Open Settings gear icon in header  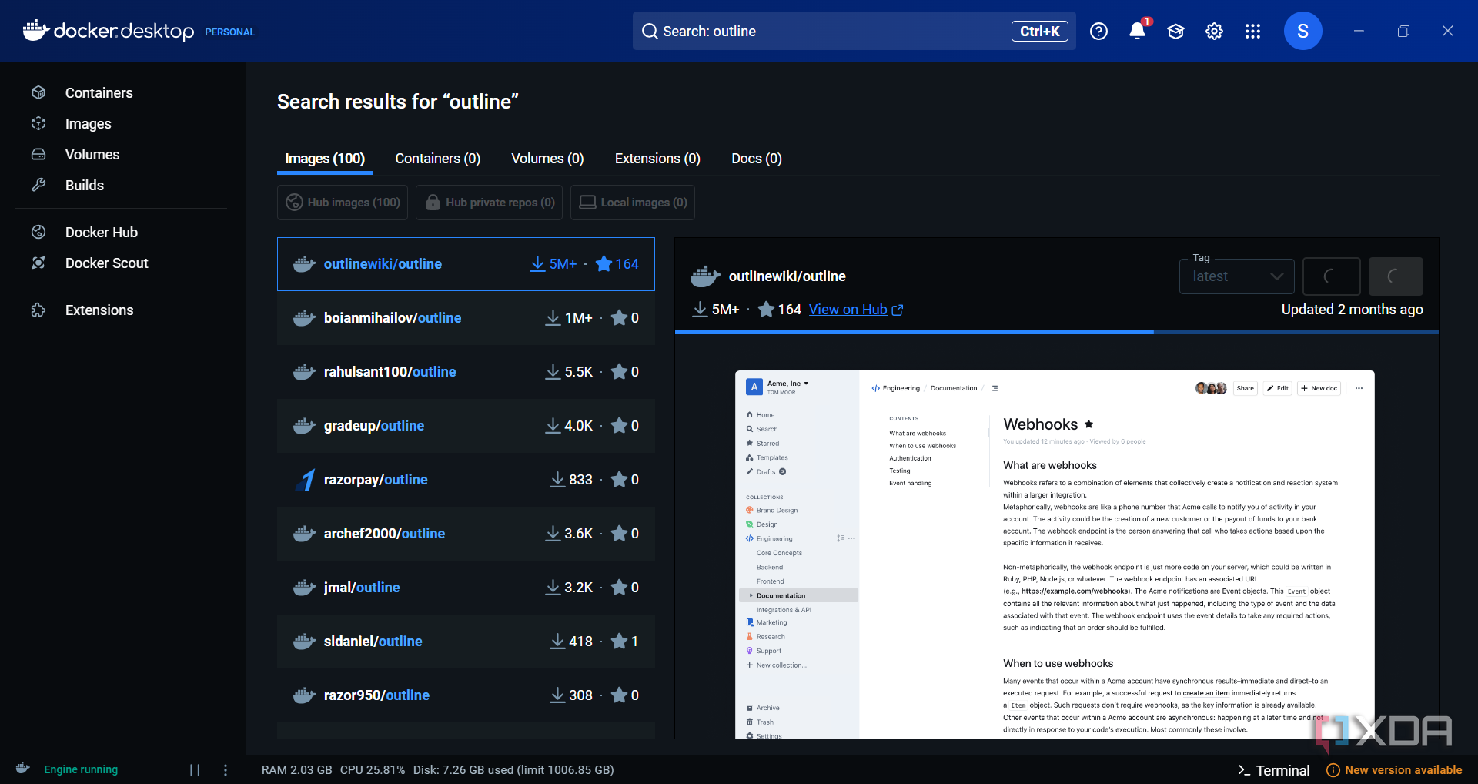point(1214,31)
